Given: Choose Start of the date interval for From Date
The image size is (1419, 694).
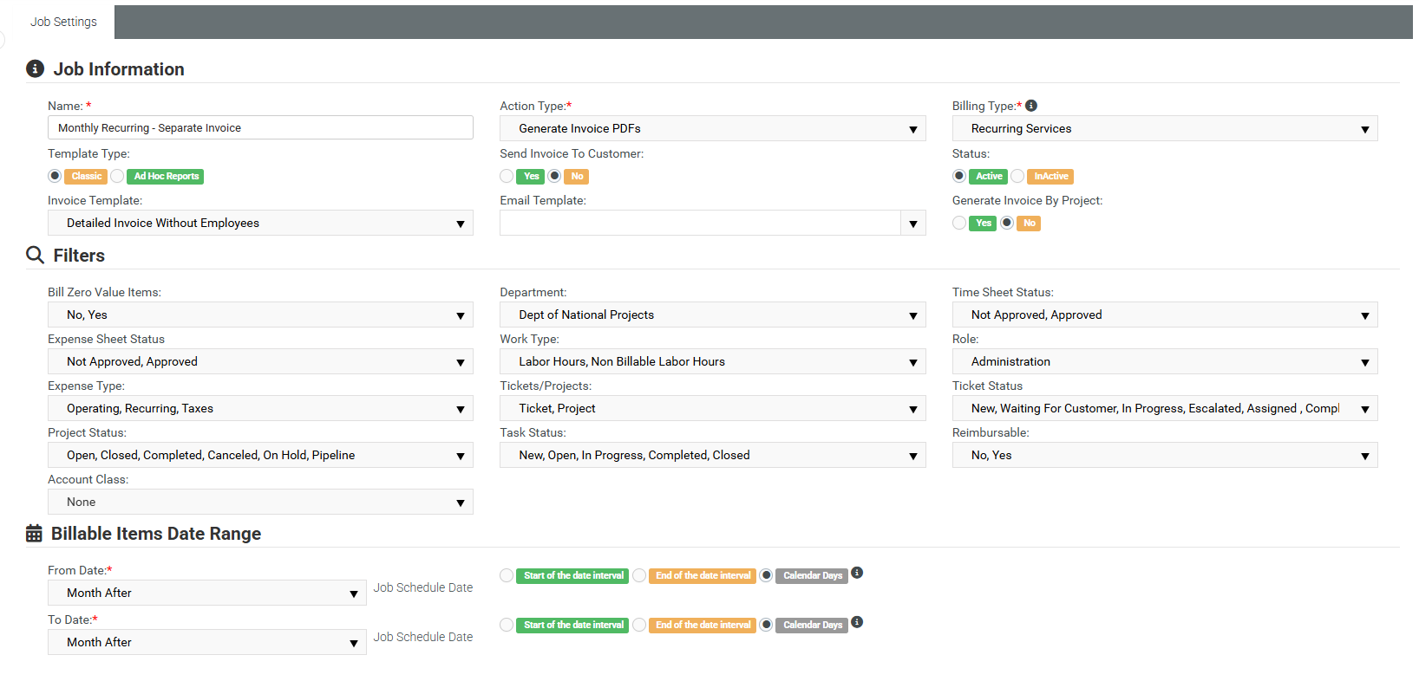Looking at the screenshot, I should tap(507, 575).
